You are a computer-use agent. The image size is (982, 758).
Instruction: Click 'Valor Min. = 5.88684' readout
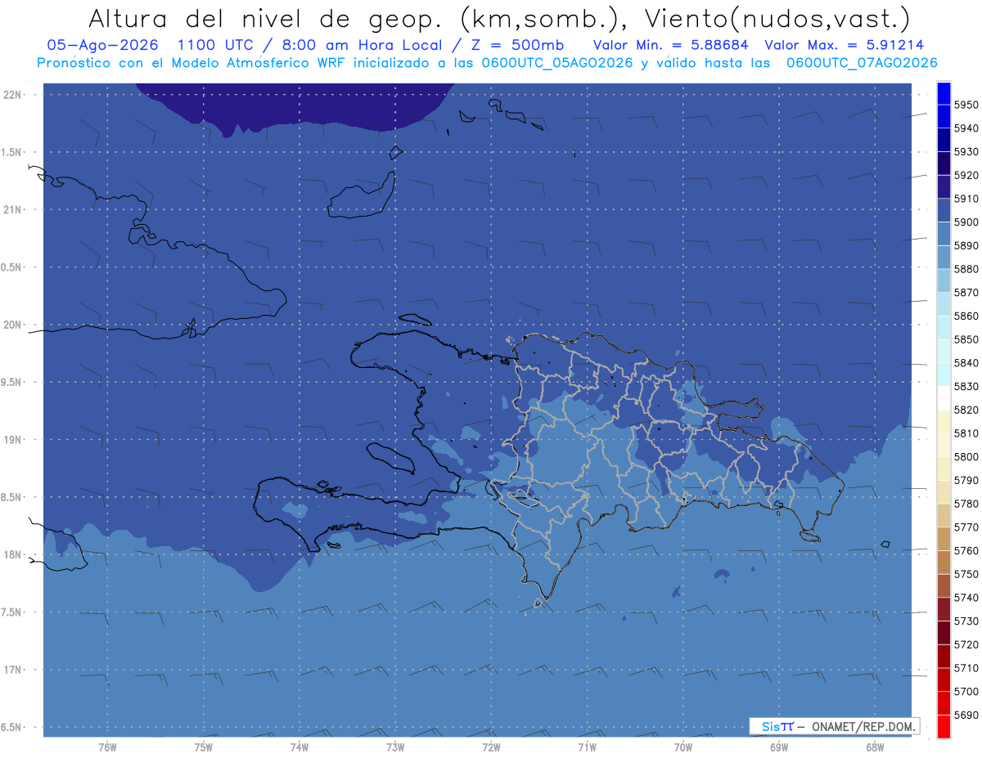[x=671, y=45]
